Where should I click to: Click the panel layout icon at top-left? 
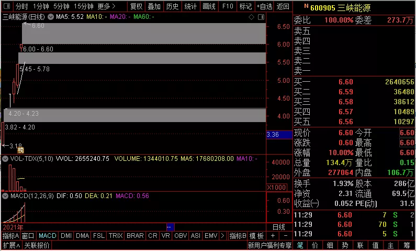click(x=7, y=6)
